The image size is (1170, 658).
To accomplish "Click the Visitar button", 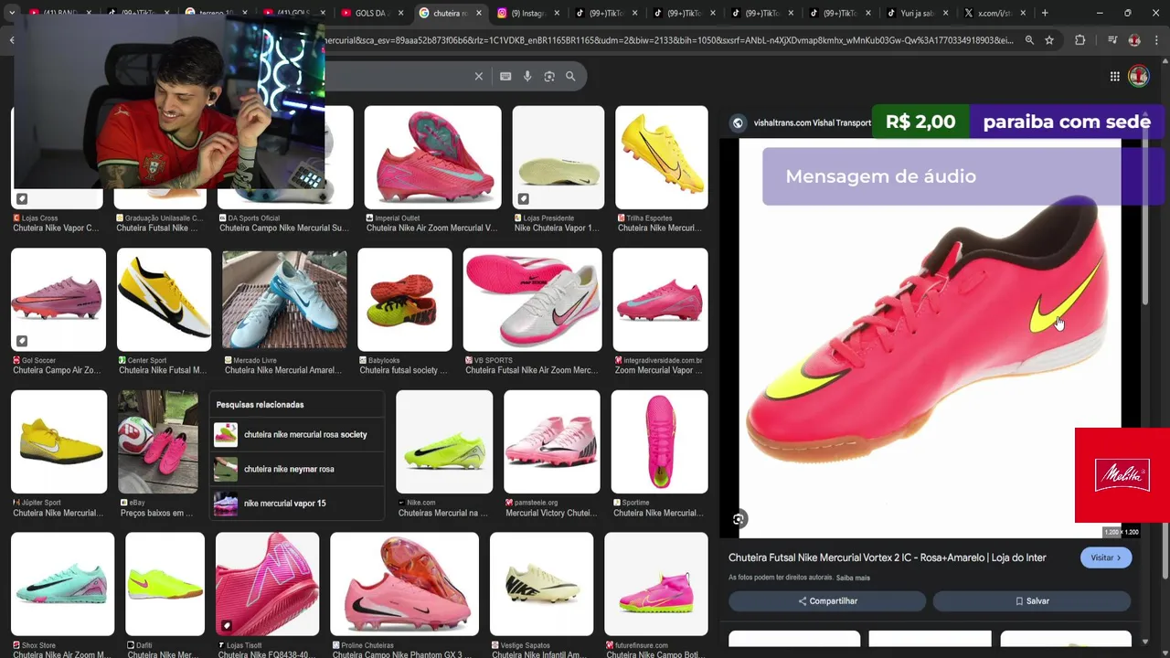I will click(1105, 557).
